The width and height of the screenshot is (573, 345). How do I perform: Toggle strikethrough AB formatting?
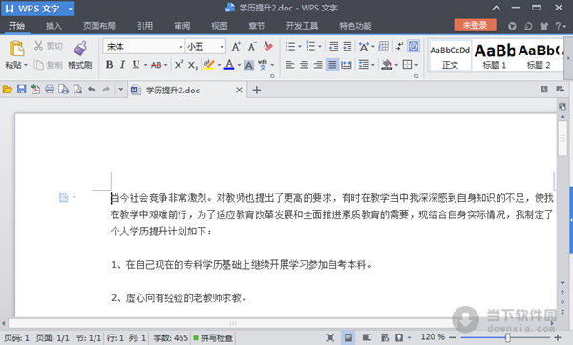(x=156, y=65)
